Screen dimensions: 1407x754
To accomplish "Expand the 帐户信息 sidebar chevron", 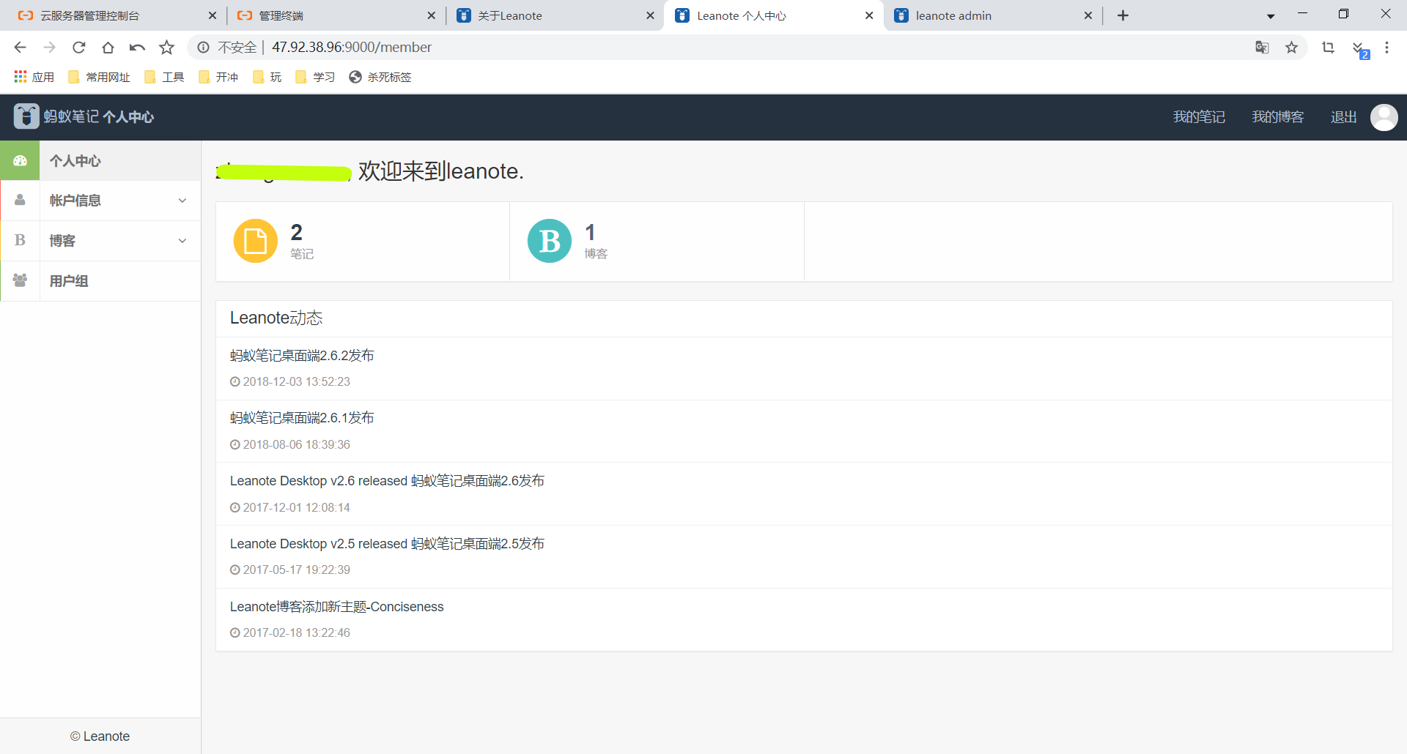I will pyautogui.click(x=182, y=201).
